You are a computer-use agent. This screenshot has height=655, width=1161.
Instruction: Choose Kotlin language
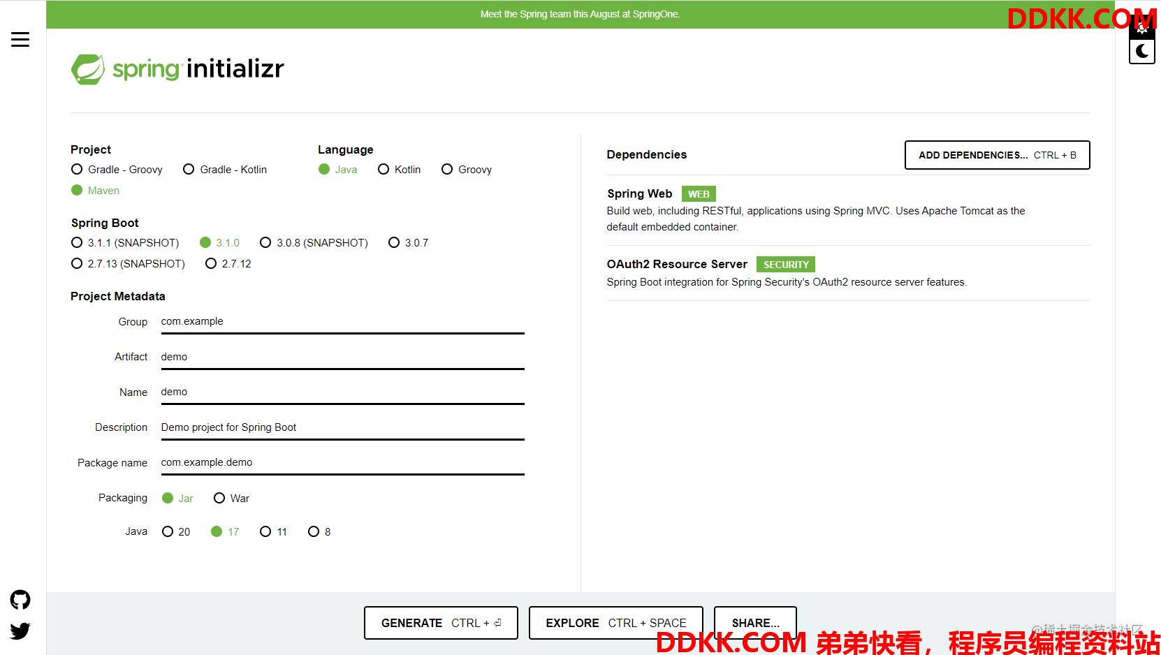pyautogui.click(x=400, y=170)
